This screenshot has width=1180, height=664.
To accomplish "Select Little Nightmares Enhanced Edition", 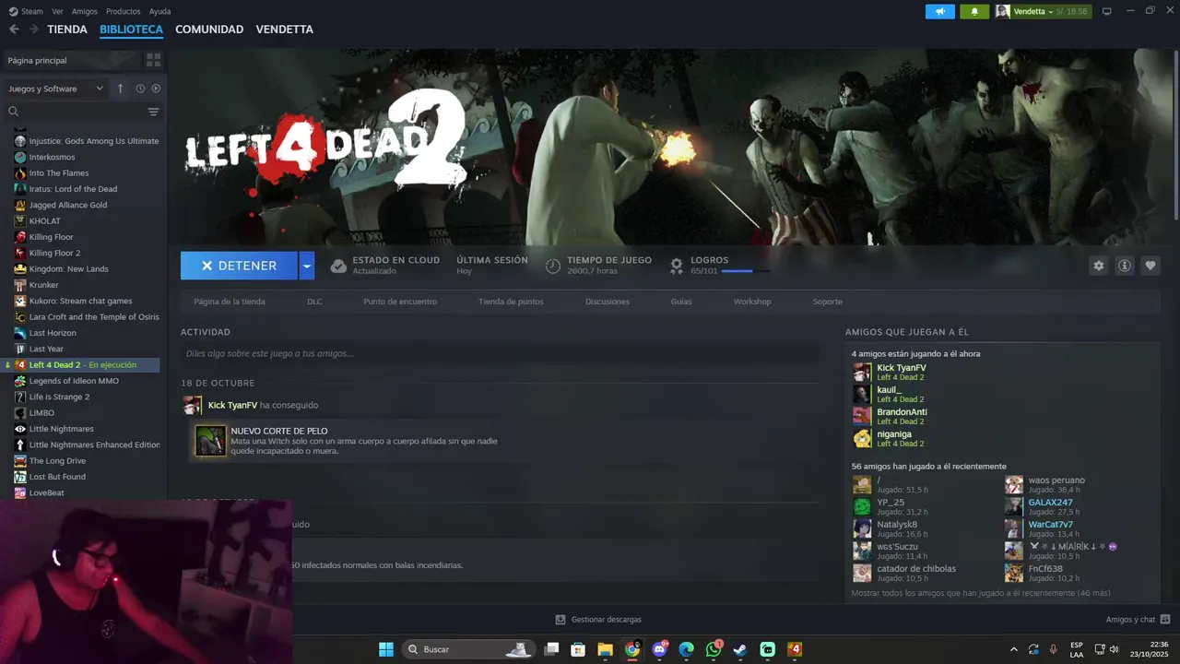I will pyautogui.click(x=94, y=445).
